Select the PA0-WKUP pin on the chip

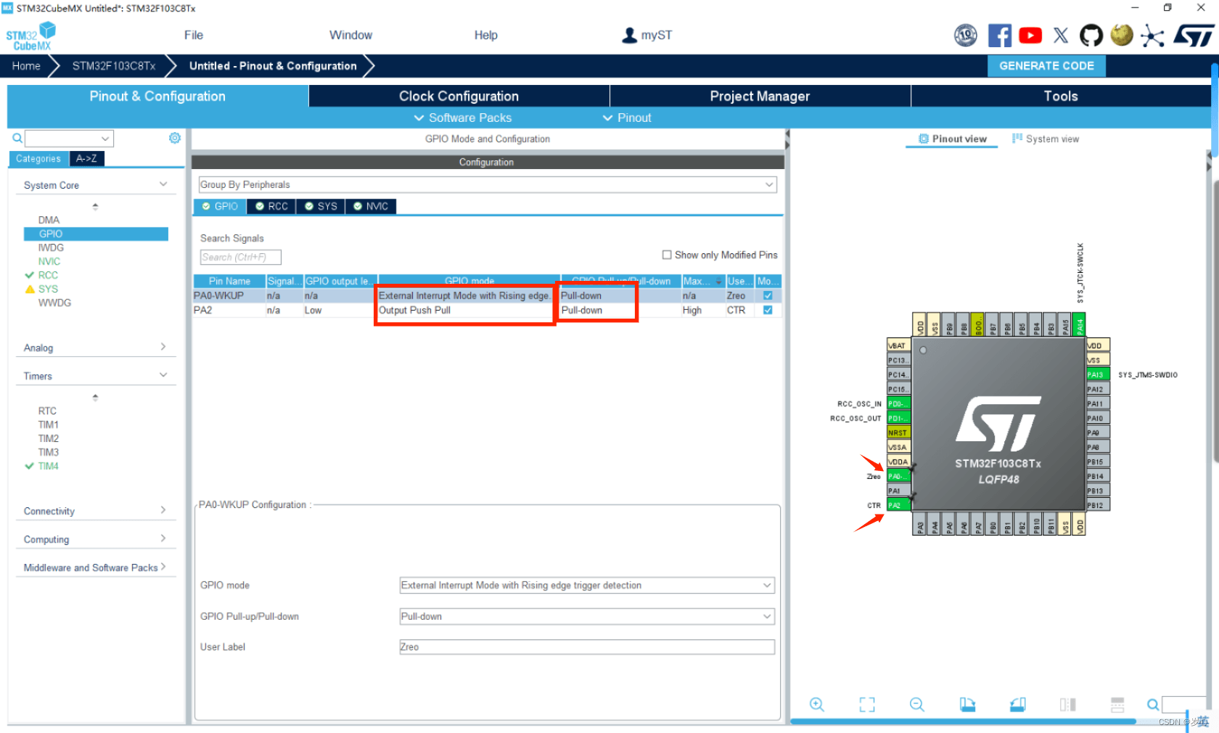898,476
